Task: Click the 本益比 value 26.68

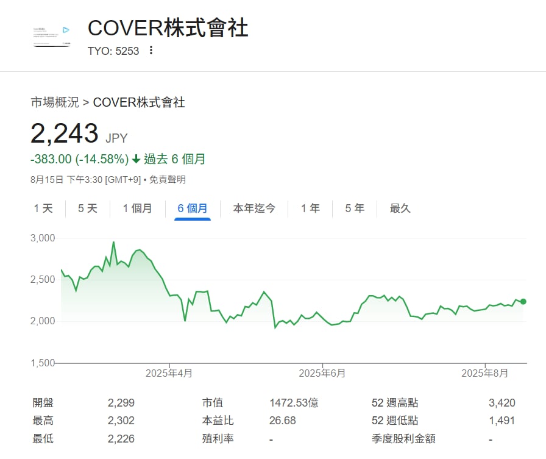Action: pos(282,421)
